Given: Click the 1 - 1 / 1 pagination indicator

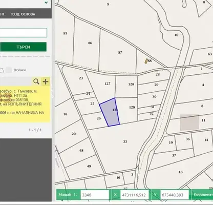Looking at the screenshot, I should 35,130.
